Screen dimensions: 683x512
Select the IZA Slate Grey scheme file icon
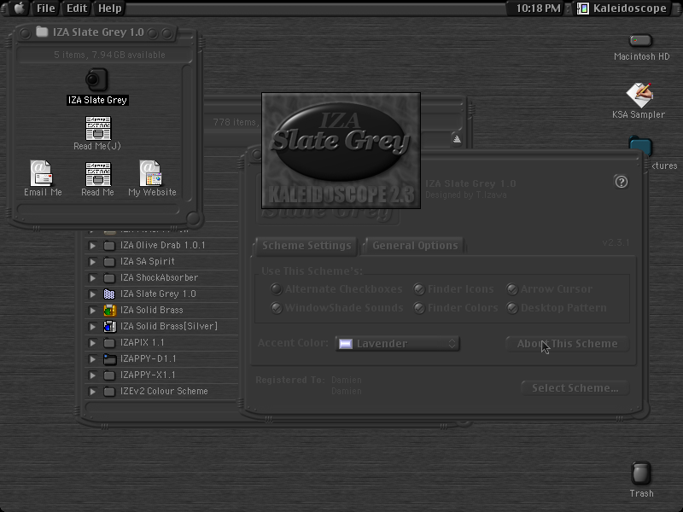click(x=96, y=79)
